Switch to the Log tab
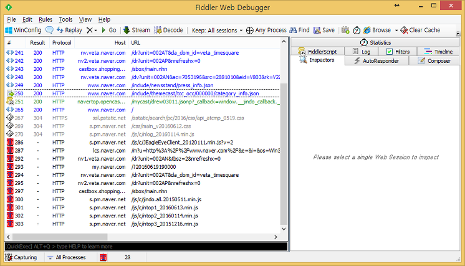The height and width of the screenshot is (266, 465). [x=362, y=52]
